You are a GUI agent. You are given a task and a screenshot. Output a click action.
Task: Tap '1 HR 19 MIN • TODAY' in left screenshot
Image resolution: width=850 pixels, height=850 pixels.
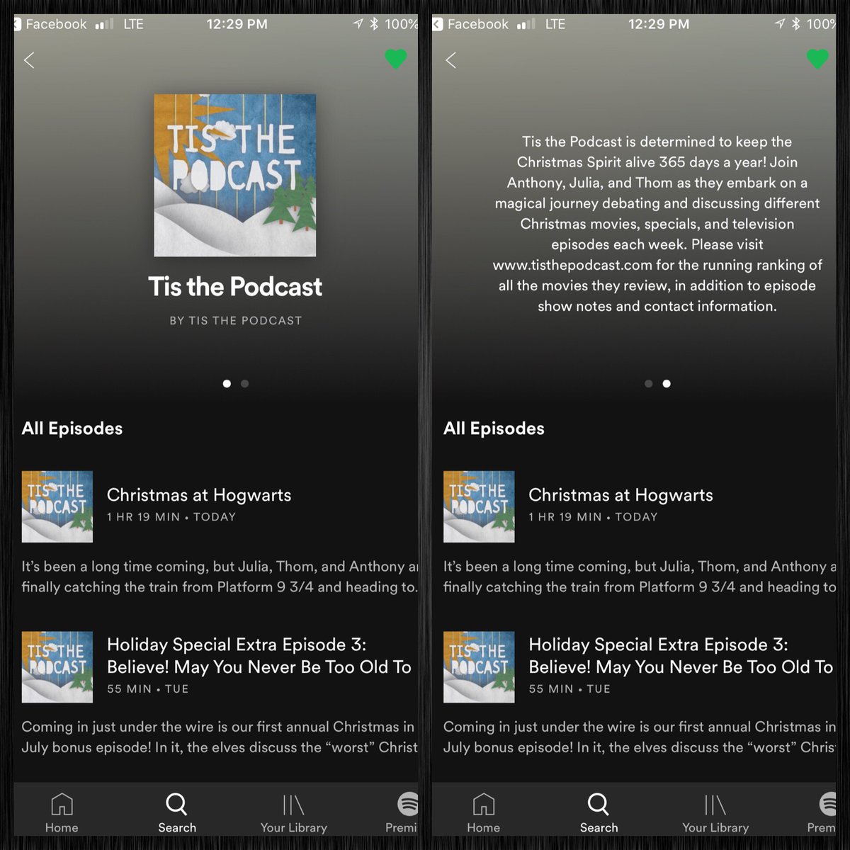(171, 517)
